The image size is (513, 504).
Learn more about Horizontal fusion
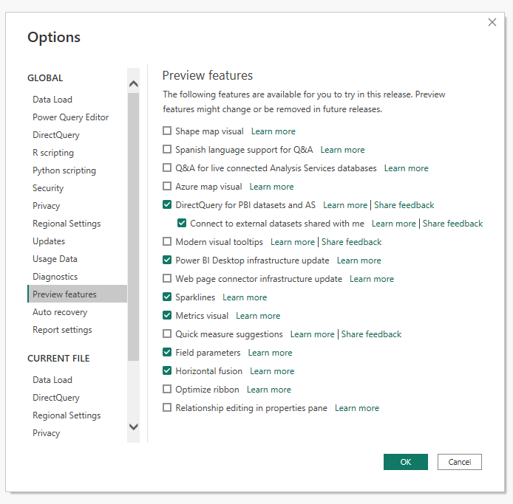point(272,371)
